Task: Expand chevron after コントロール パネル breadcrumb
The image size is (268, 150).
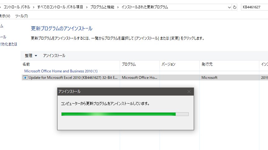Action: [34, 7]
